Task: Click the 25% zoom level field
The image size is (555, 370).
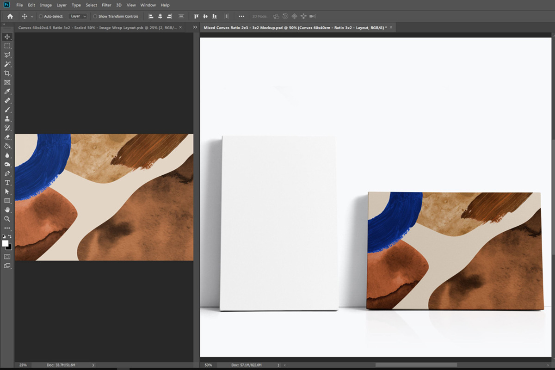Action: pyautogui.click(x=23, y=365)
